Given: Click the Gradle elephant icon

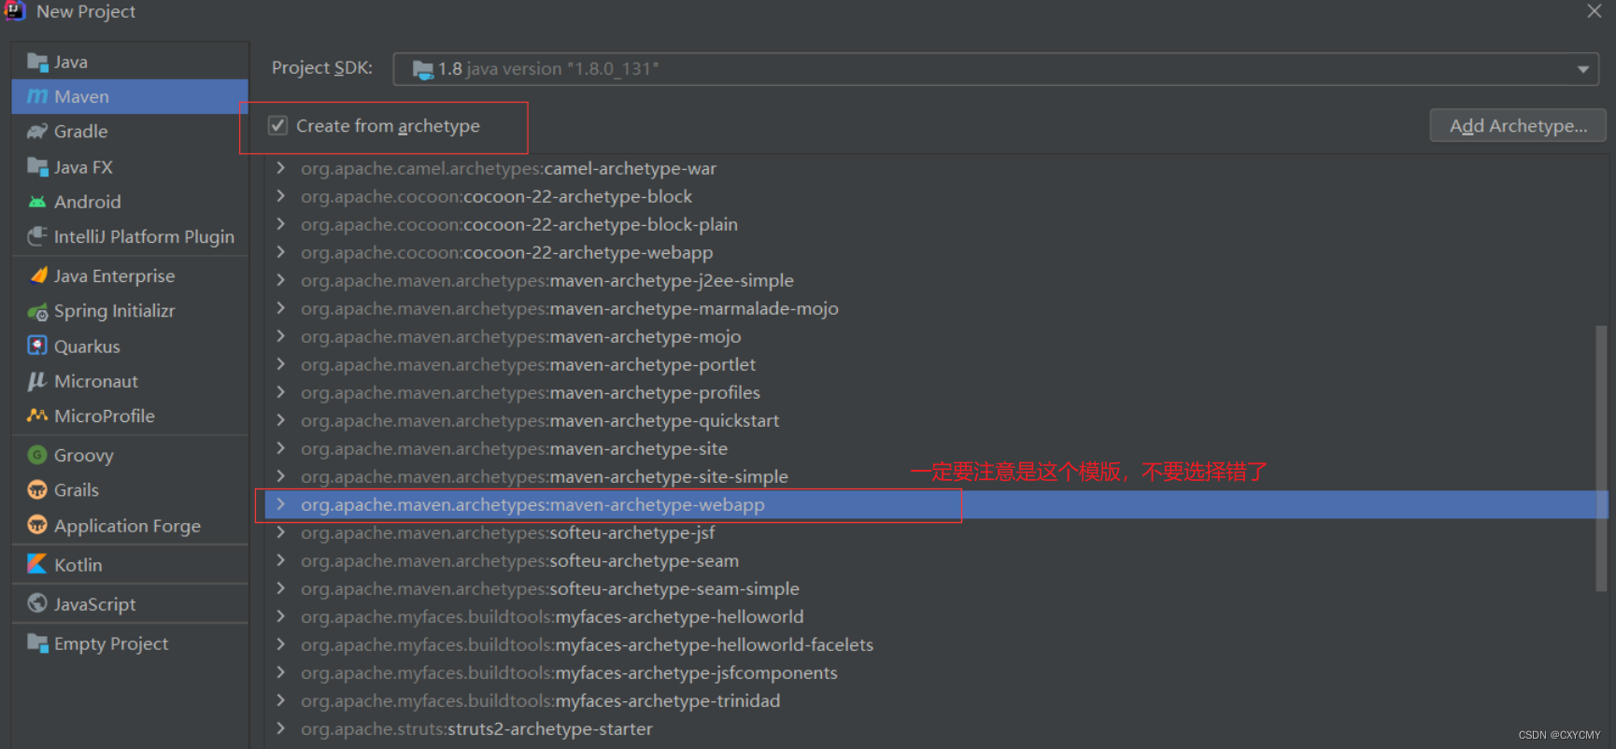Looking at the screenshot, I should click(x=37, y=132).
